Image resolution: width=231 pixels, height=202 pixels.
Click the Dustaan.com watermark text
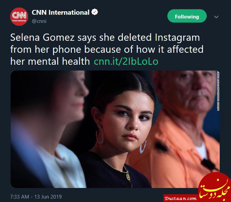(x=180, y=198)
